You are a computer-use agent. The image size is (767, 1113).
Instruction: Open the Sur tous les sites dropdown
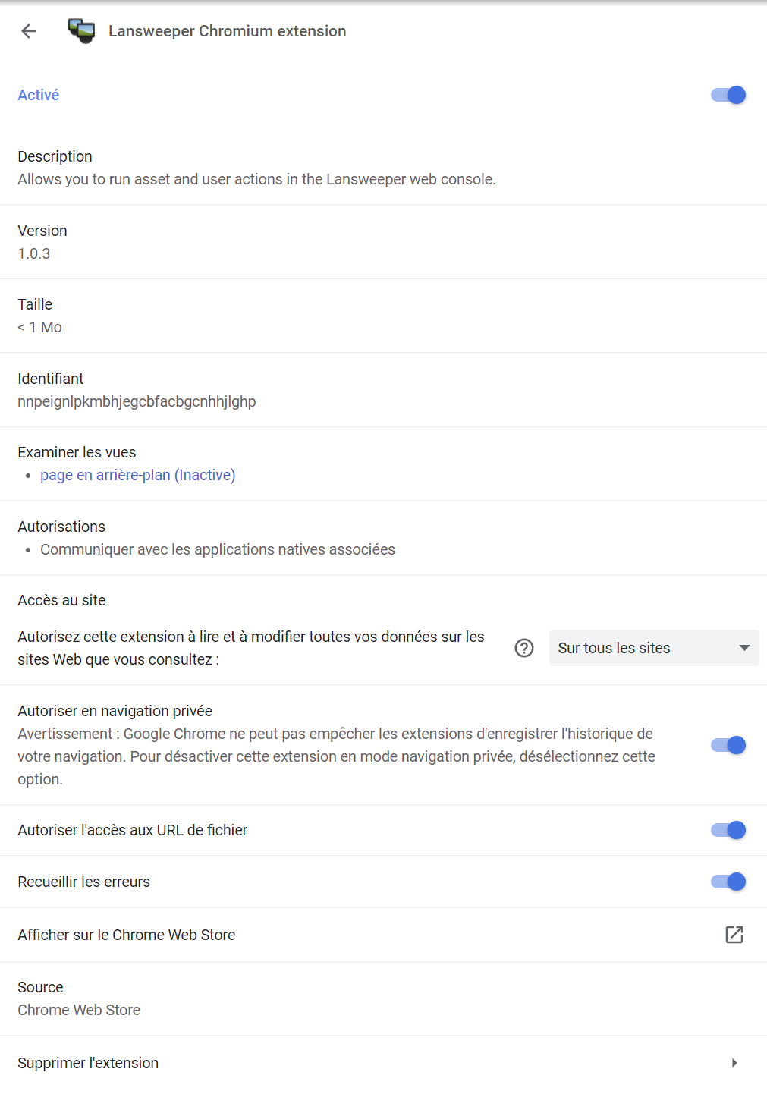pos(652,648)
